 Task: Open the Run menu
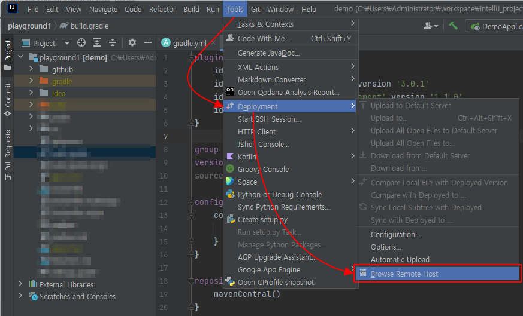tap(213, 10)
